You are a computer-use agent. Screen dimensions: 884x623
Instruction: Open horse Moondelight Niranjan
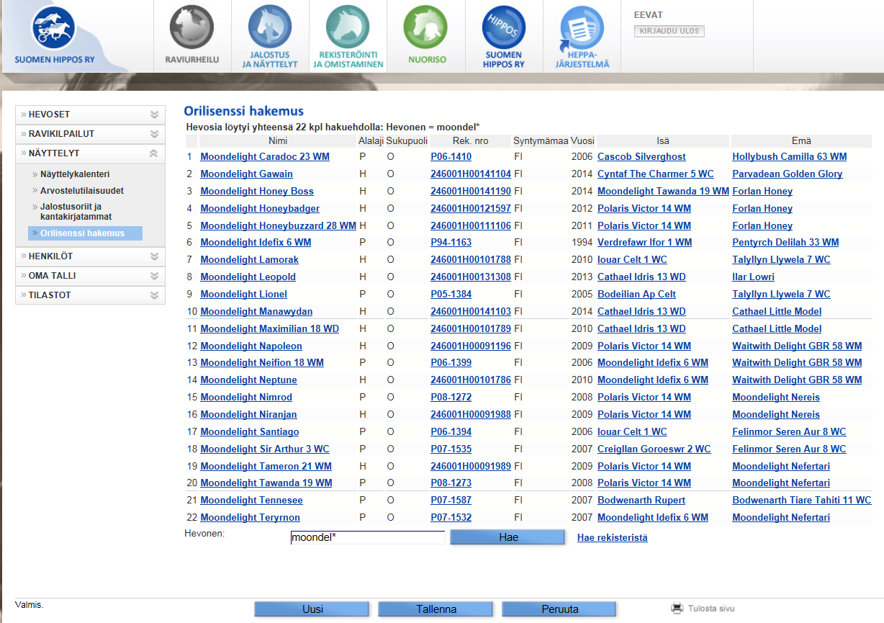(x=248, y=414)
